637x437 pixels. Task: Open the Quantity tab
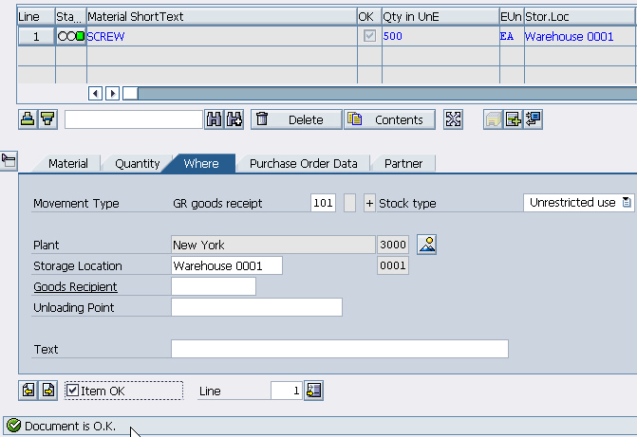[x=137, y=163]
